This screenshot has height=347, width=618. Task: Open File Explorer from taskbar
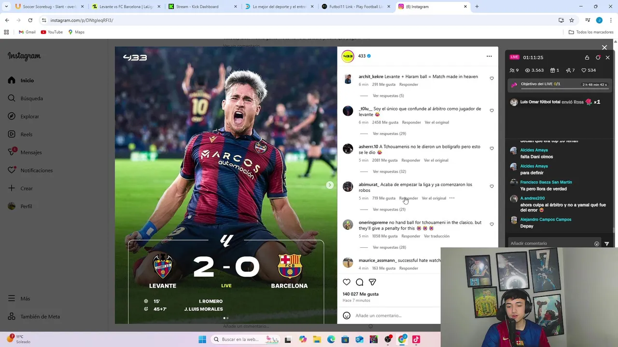coord(317,339)
